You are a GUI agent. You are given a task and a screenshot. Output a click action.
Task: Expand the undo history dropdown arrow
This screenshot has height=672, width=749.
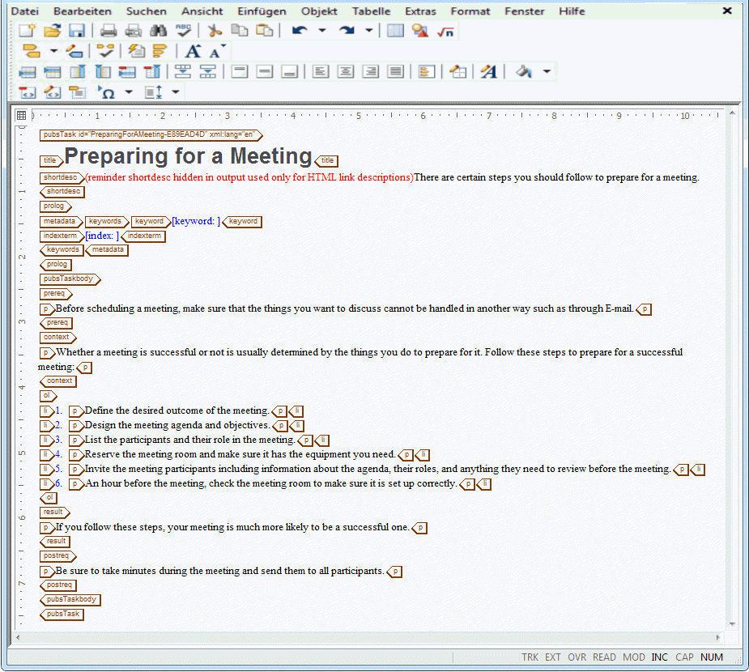[x=322, y=31]
